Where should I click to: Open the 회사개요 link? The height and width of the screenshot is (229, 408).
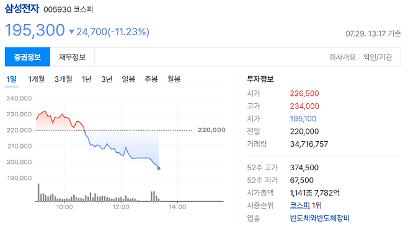(x=342, y=57)
